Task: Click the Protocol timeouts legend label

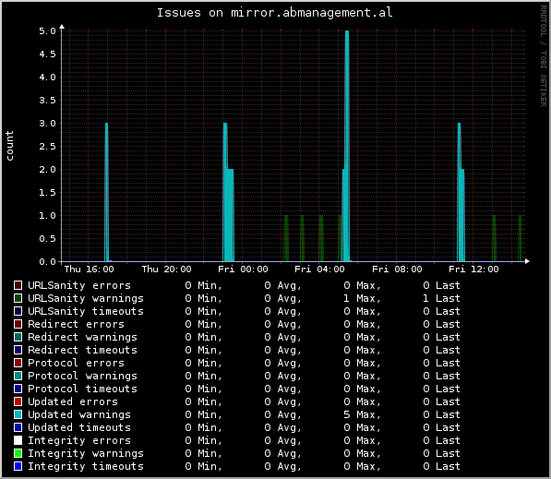Action: click(x=82, y=389)
